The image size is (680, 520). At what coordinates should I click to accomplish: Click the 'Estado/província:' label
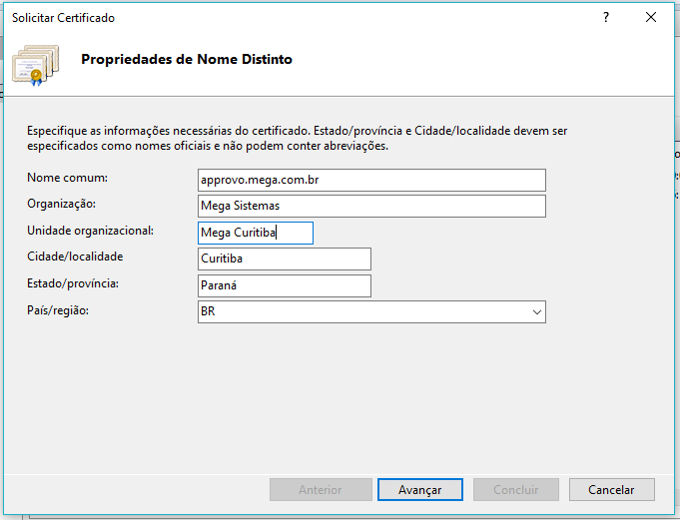[73, 284]
